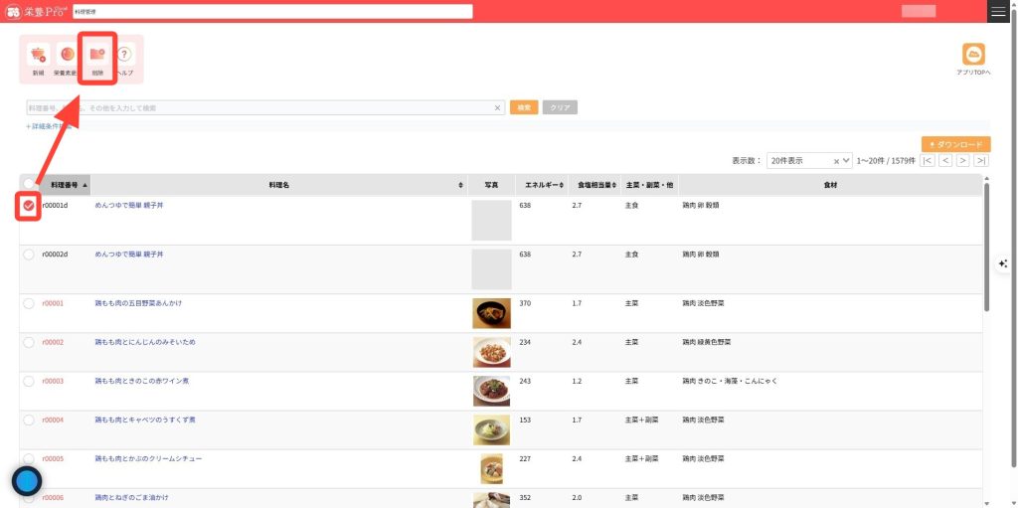The image size is (1018, 508).
Task: Toggle the select-all checkbox in table header
Action: click(x=29, y=185)
